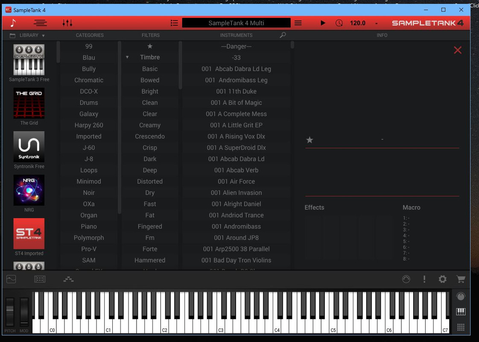Click the exclamation panic icon

pyautogui.click(x=424, y=279)
